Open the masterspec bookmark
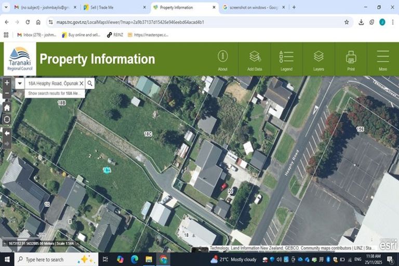Screen dimensions: 399x266 coord(148,35)
